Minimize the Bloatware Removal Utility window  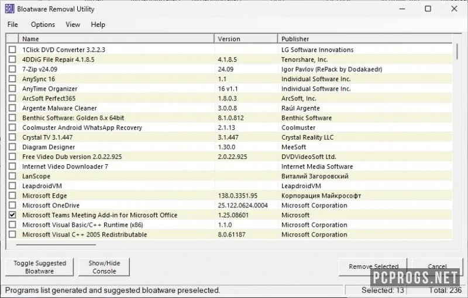pos(402,9)
